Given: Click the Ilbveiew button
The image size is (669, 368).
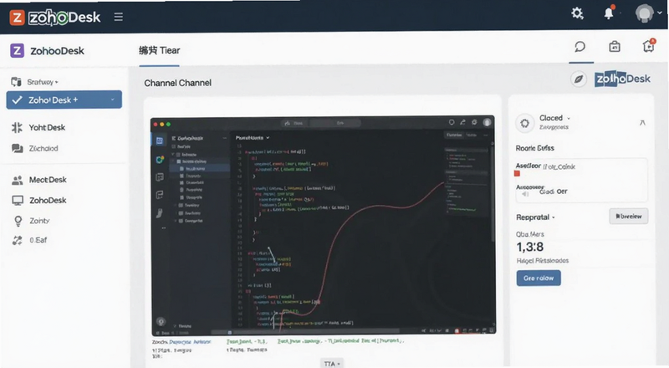Looking at the screenshot, I should pyautogui.click(x=629, y=217).
